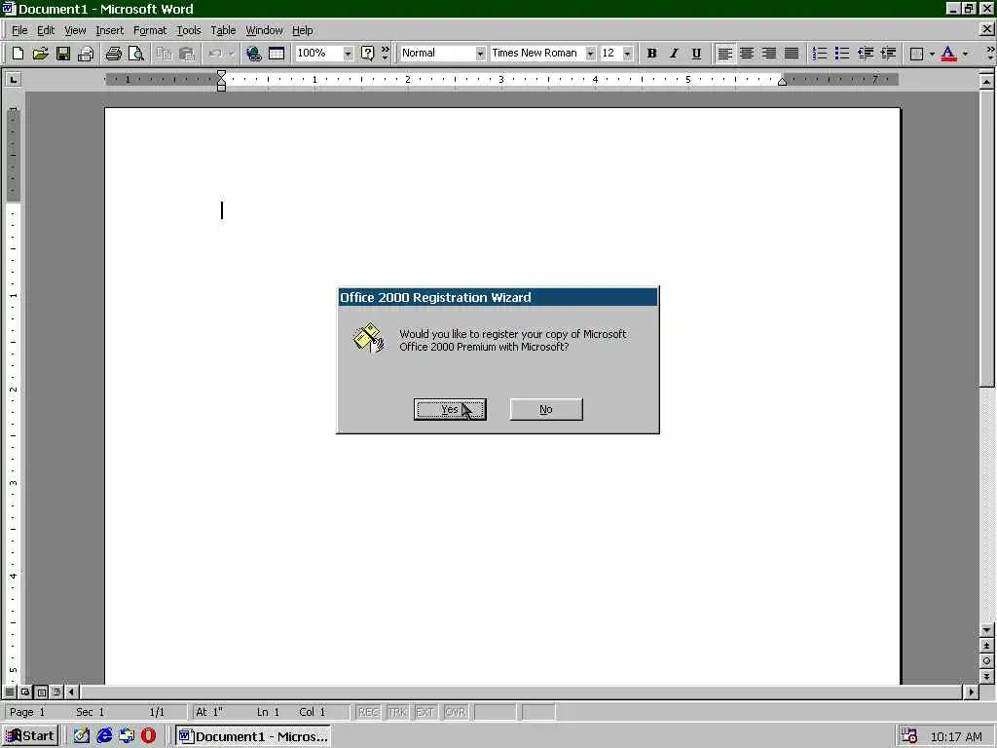Align text left

coord(724,54)
